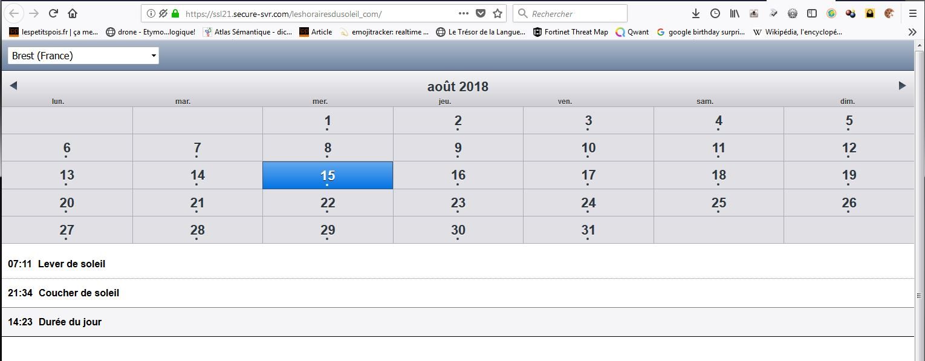Select August 12 in the calendar
Viewport: 925px width, 361px height.
point(849,148)
